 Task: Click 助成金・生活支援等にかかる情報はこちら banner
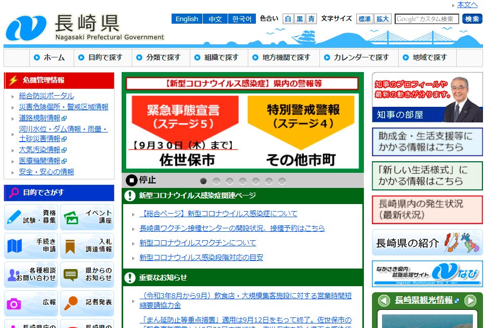coord(427,142)
